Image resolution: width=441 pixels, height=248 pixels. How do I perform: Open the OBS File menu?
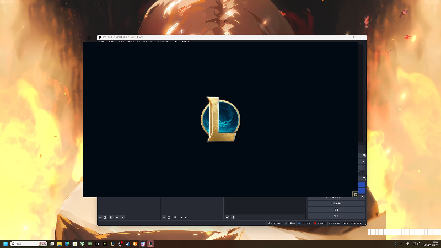103,42
